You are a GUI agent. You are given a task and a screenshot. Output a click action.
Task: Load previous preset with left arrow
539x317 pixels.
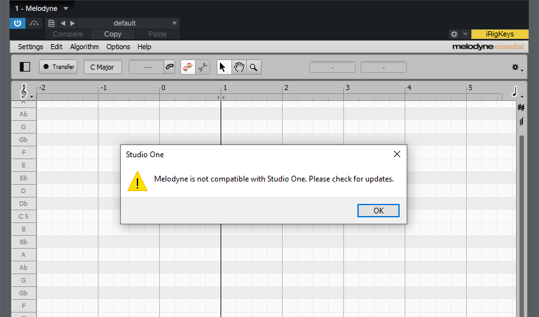[63, 23]
